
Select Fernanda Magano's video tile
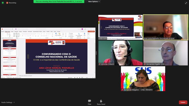pos(143,79)
